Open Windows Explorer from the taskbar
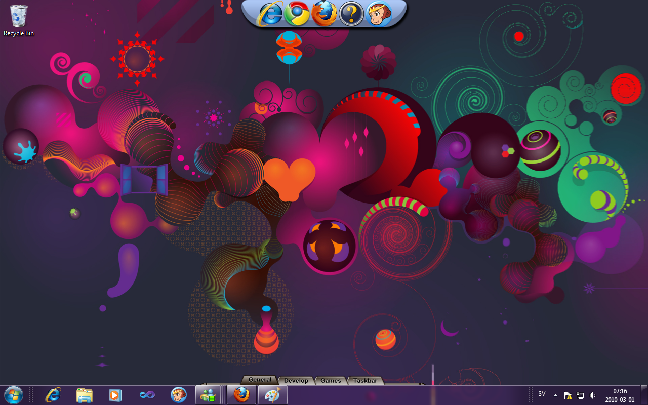 tap(84, 395)
